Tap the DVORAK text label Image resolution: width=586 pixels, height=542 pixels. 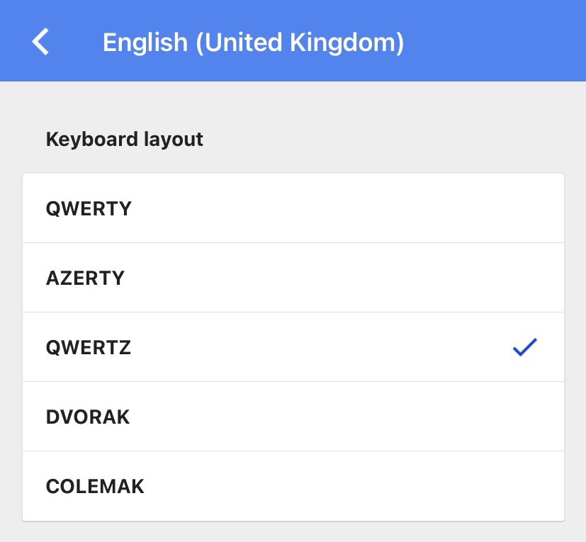pyautogui.click(x=88, y=417)
